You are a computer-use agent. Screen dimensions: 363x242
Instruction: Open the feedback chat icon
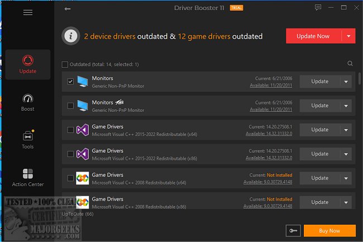point(318,8)
